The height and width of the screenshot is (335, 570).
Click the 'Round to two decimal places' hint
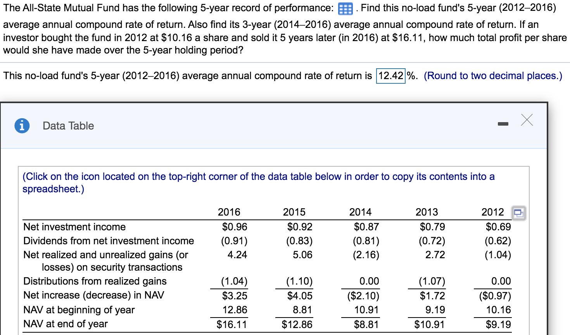tap(493, 76)
